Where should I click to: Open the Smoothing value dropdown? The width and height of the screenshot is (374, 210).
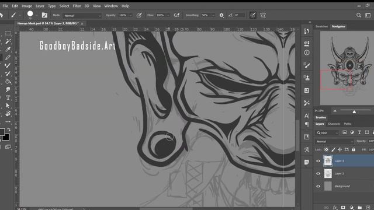(x=213, y=15)
